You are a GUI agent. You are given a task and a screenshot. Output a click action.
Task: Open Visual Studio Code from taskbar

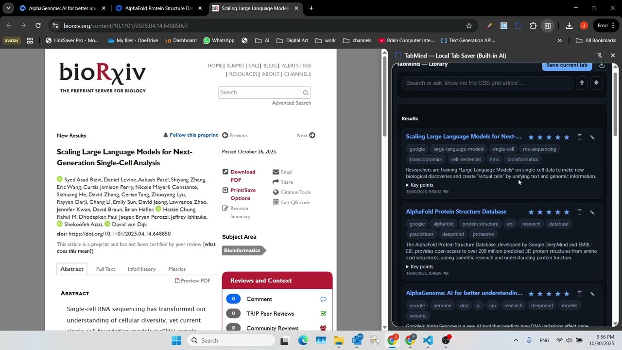point(428,340)
